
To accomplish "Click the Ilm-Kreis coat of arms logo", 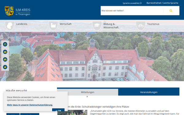I will [x=9, y=11].
